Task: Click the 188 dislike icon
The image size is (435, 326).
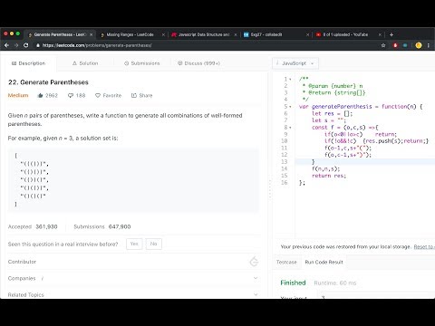Action: (x=71, y=95)
